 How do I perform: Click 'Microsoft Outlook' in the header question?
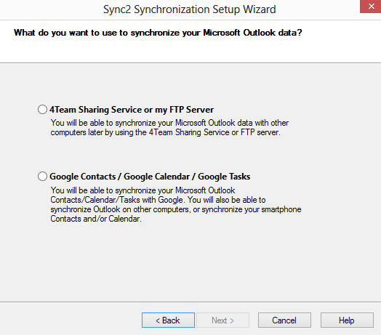pyautogui.click(x=239, y=33)
